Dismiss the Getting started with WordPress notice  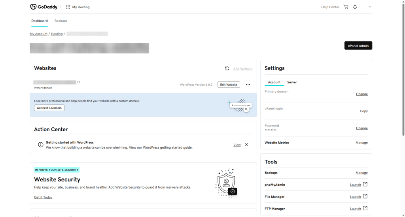247,145
